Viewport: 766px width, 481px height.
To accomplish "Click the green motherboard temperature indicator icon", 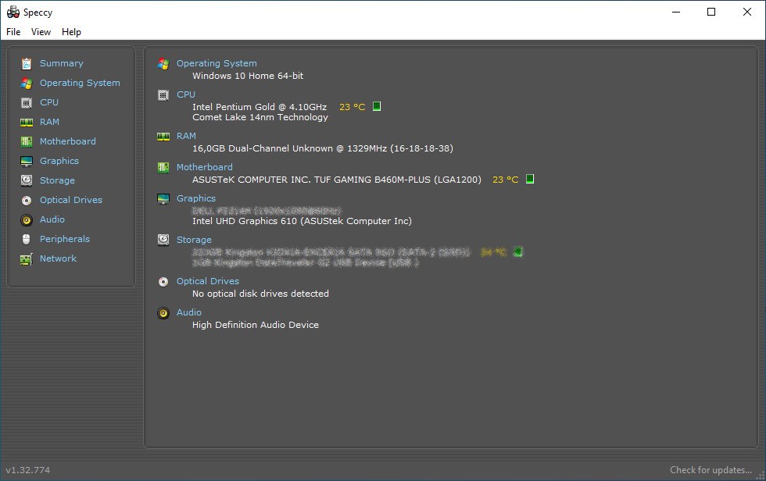I will point(530,179).
